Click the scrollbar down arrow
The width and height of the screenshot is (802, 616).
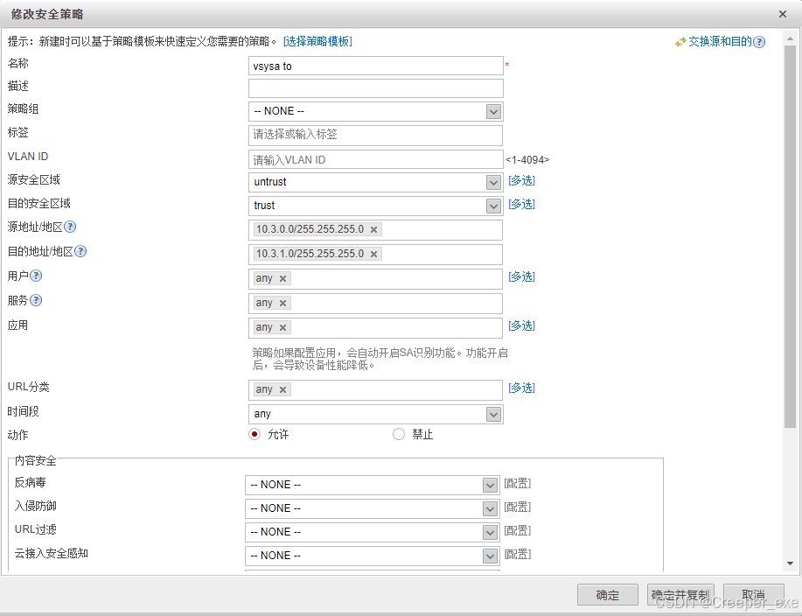[791, 563]
